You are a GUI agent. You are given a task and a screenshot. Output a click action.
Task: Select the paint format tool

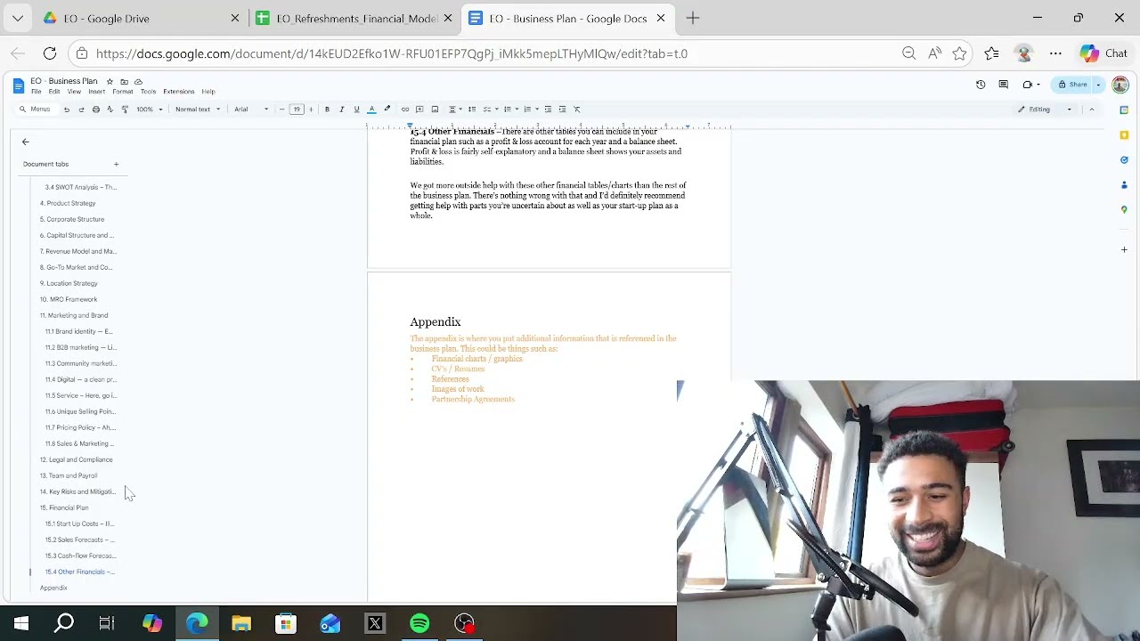(x=125, y=110)
